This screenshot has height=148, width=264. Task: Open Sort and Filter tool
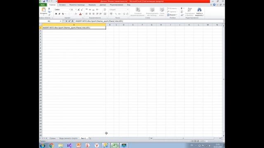190,12
